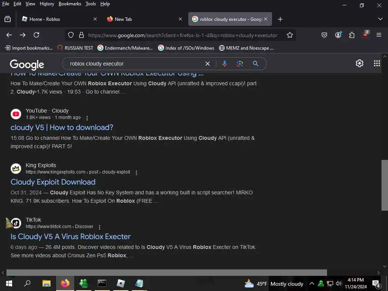Open File Explorer from taskbar
The width and height of the screenshot is (388, 291).
[46, 283]
